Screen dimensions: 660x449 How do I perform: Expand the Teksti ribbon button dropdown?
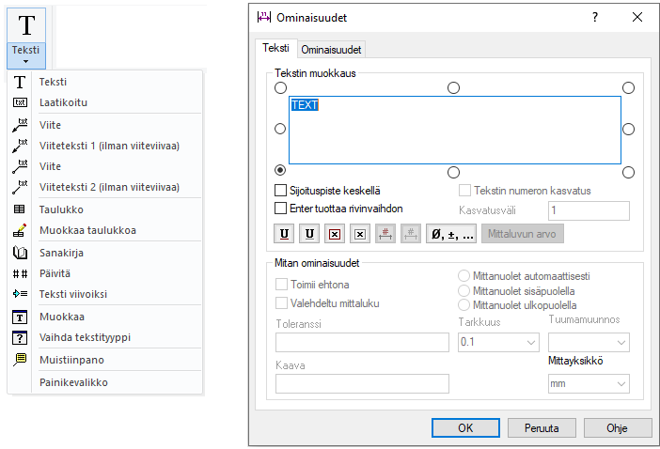(26, 61)
